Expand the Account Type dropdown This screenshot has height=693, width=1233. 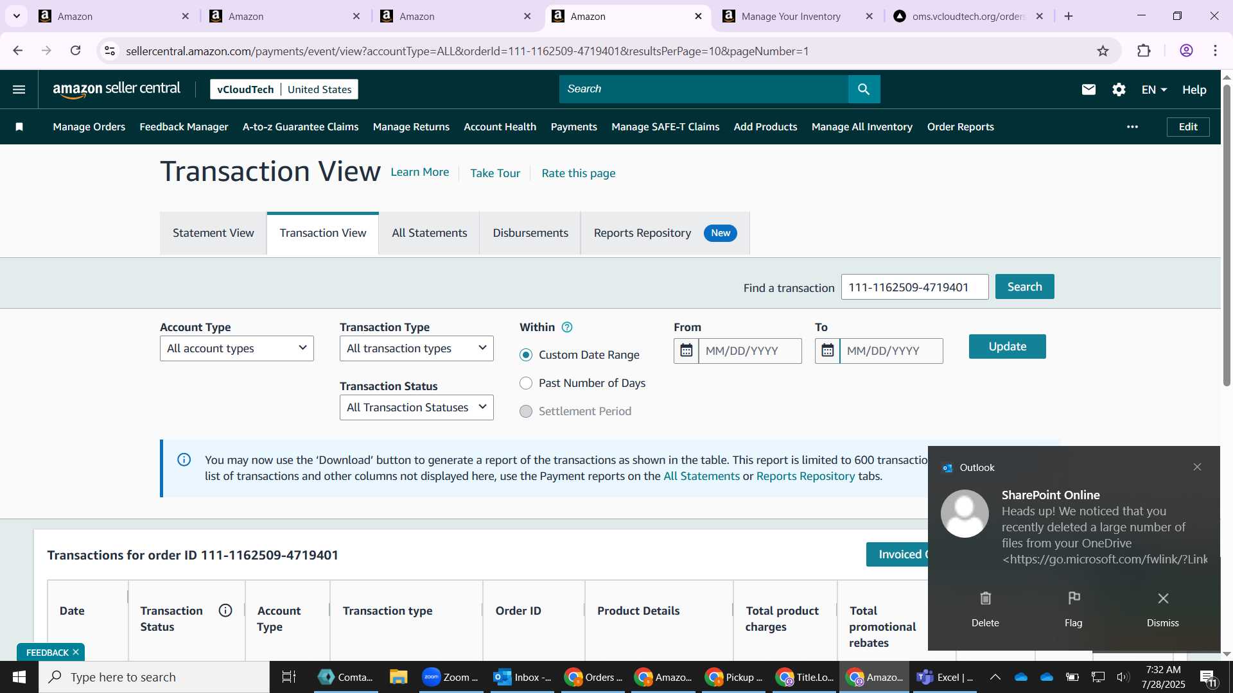(x=237, y=348)
